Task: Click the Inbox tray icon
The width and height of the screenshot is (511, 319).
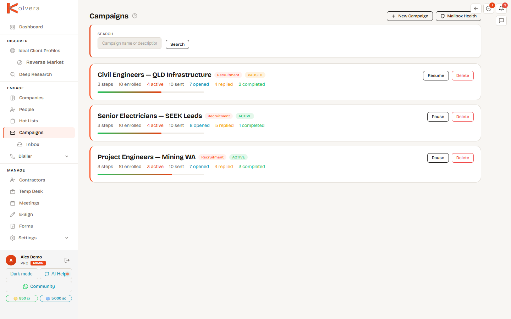Action: 20,145
